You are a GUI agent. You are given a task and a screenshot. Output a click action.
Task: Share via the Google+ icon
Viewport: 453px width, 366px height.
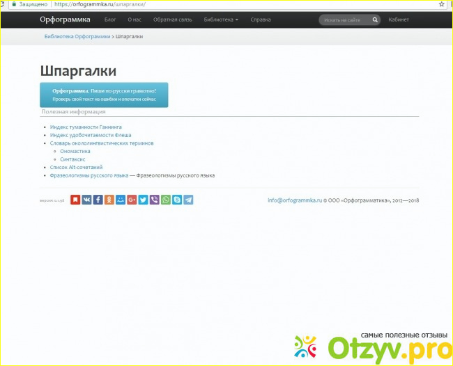132,200
